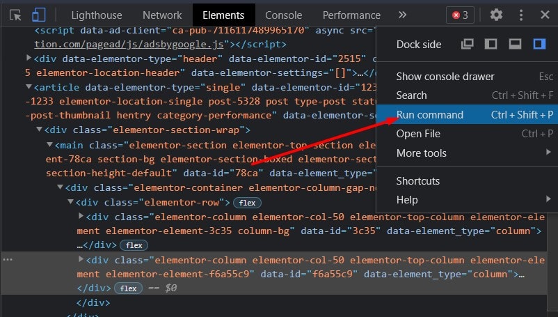Click the == $0 marker text
The width and height of the screenshot is (558, 317).
point(163,288)
